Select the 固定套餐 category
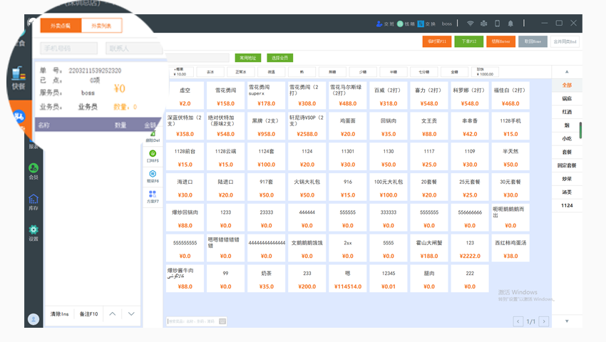This screenshot has height=342, width=606. (567, 165)
